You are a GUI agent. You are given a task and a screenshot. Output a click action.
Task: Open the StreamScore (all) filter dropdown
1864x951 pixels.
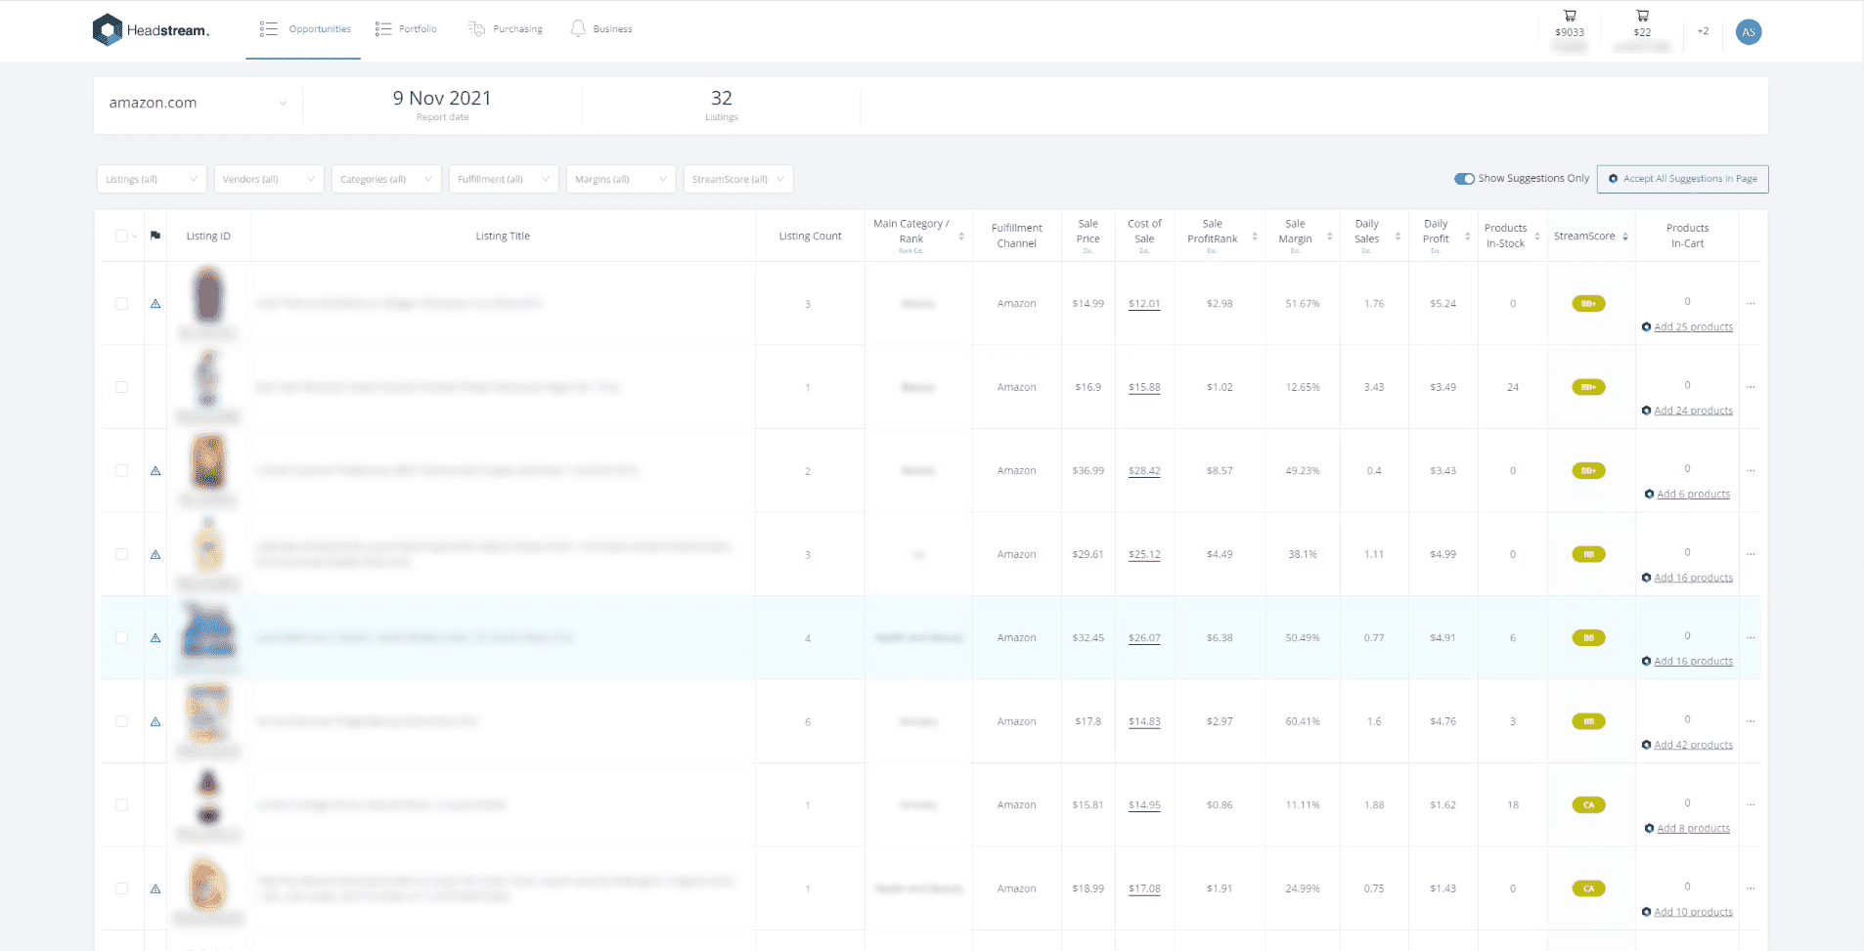point(737,179)
